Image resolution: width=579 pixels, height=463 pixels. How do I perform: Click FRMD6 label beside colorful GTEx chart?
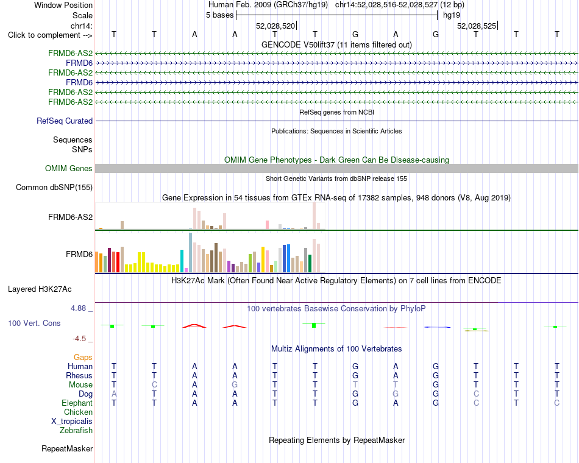point(79,255)
